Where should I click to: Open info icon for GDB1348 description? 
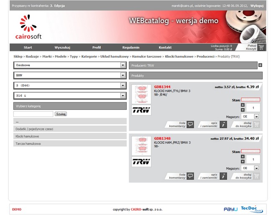[x=223, y=176]
